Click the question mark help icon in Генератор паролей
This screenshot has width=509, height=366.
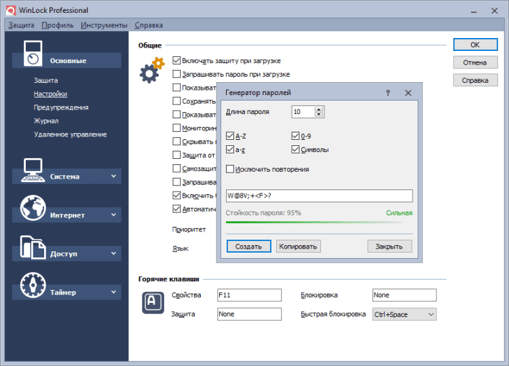click(388, 93)
